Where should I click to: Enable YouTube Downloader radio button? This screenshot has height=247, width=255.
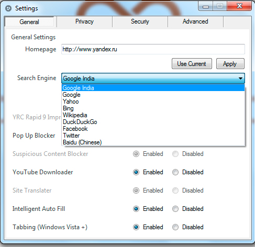pos(136,172)
